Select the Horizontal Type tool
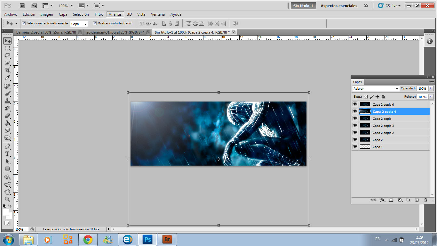The image size is (437, 246). pyautogui.click(x=7, y=154)
